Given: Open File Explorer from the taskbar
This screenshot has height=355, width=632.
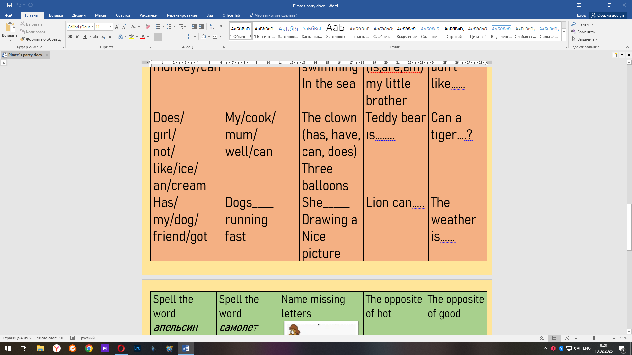Looking at the screenshot, I should pos(40,348).
